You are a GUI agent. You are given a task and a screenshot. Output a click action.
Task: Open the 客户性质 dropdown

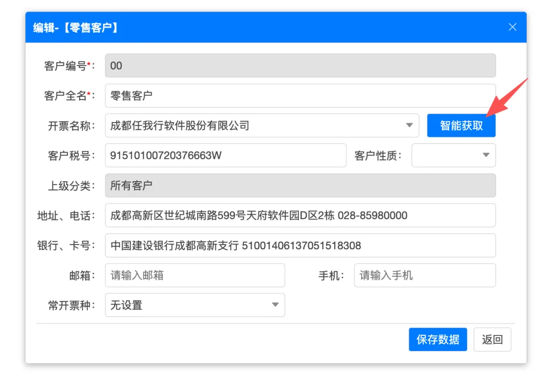coord(453,155)
